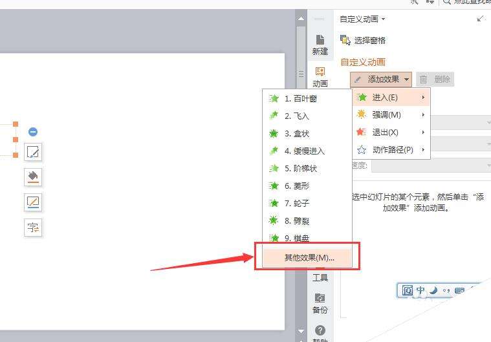Viewport: 491px width, 342px height.
Task: Apply the 菱形 entrance effect
Action: click(x=307, y=186)
